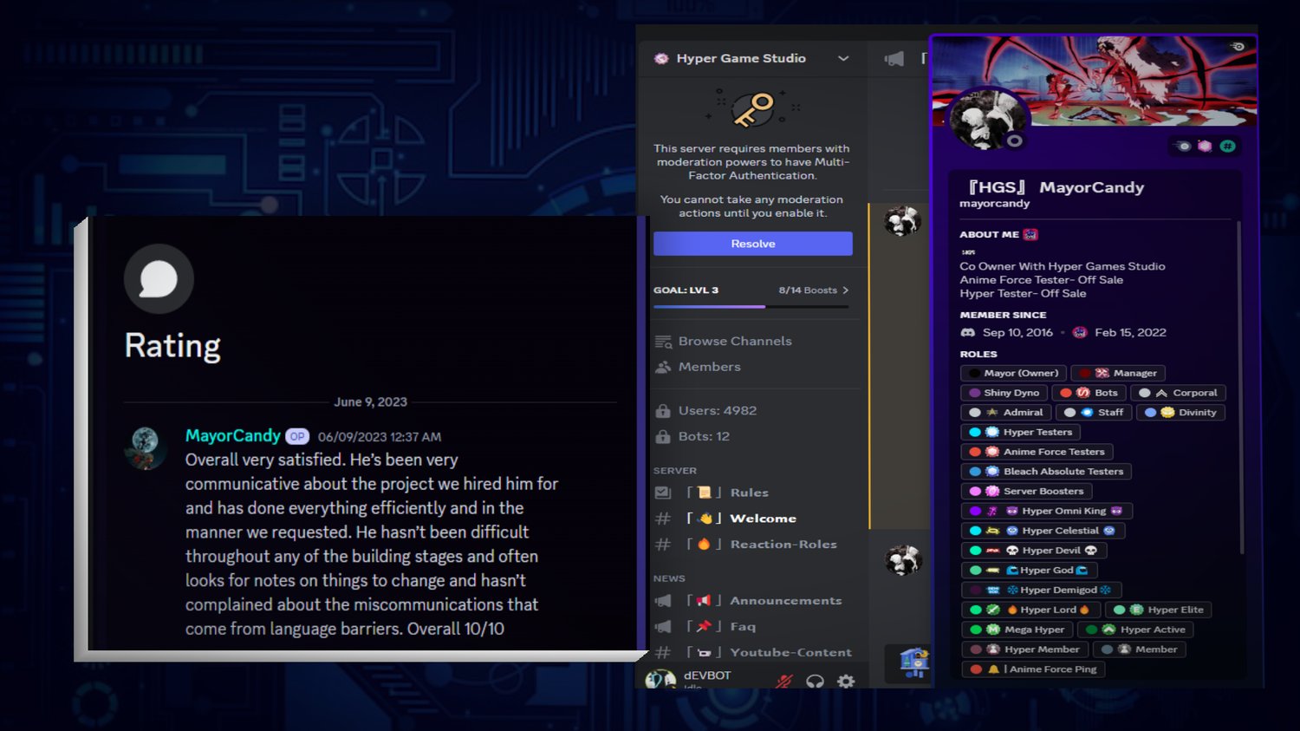This screenshot has height=731, width=1300.
Task: Click the Admiral role tag
Action: tap(1005, 413)
